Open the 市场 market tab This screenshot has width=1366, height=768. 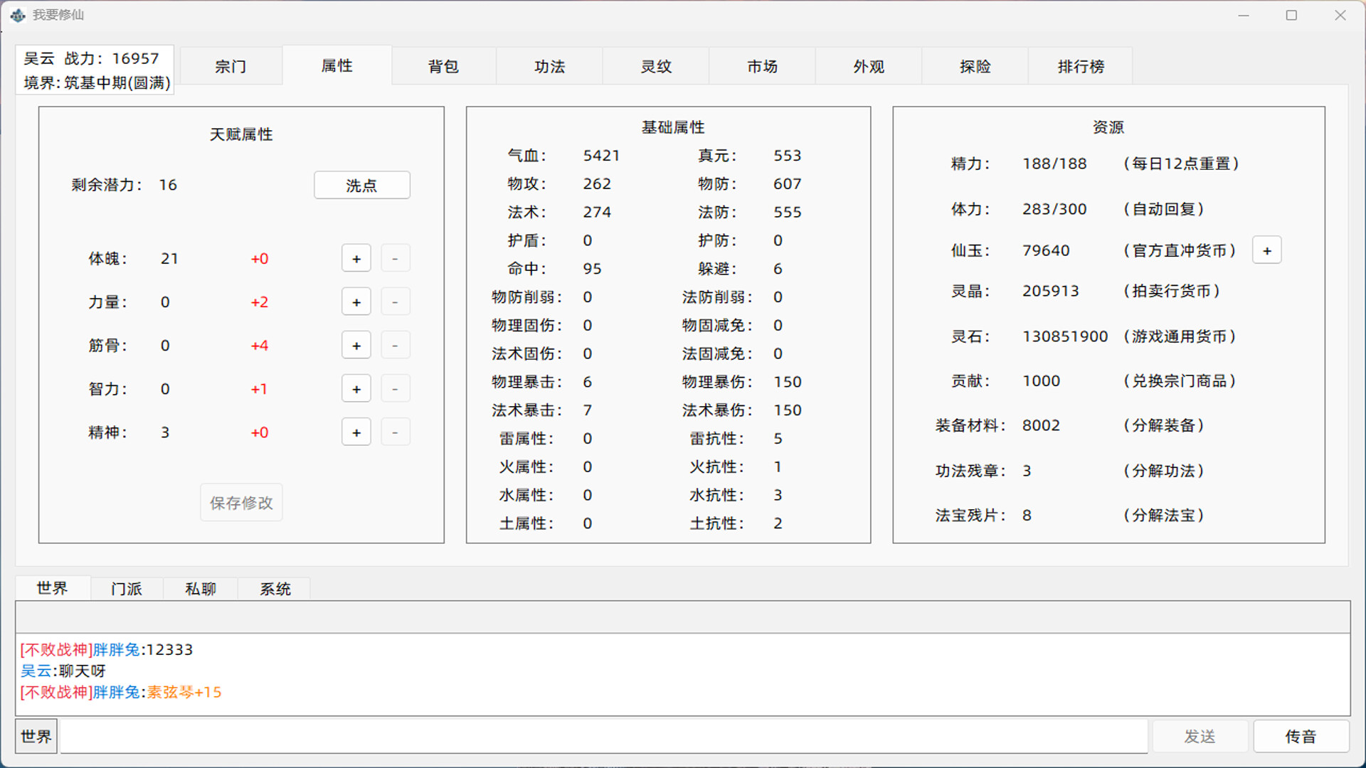(x=762, y=65)
